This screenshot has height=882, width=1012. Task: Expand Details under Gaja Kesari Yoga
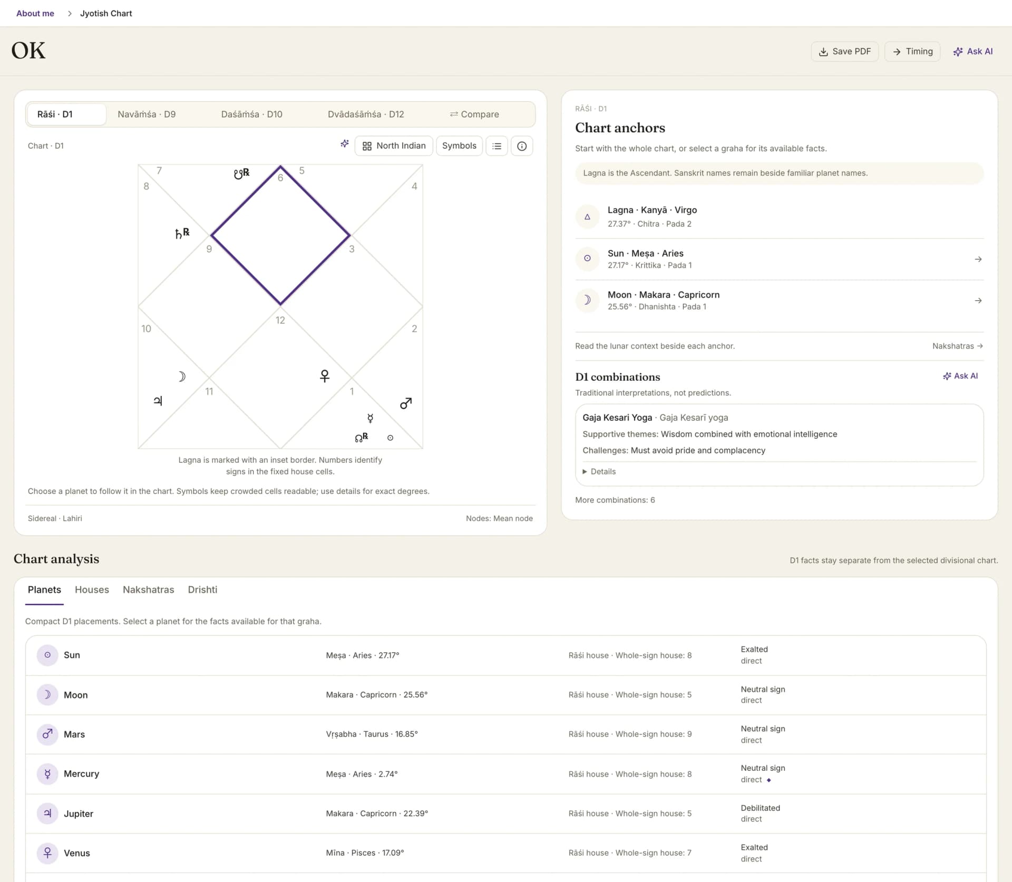pos(599,471)
